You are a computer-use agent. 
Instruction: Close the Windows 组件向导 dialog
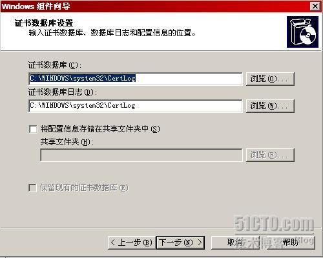315,6
